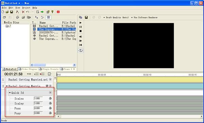This screenshot has height=123, width=204.
Task: Edit the Posx value field
Action: pos(38,108)
